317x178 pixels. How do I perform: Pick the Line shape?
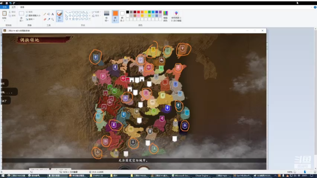(67, 12)
